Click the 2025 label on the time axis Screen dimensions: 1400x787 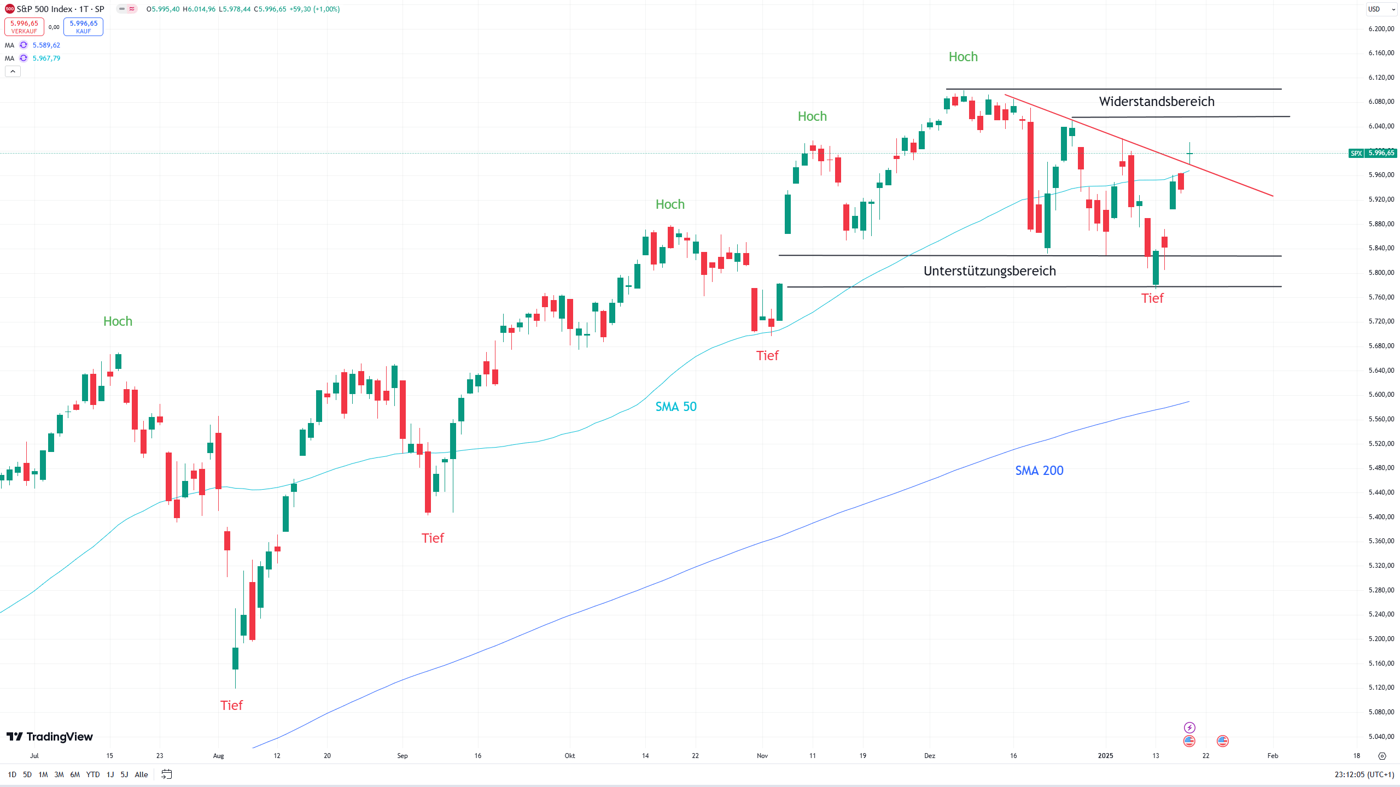click(1105, 756)
